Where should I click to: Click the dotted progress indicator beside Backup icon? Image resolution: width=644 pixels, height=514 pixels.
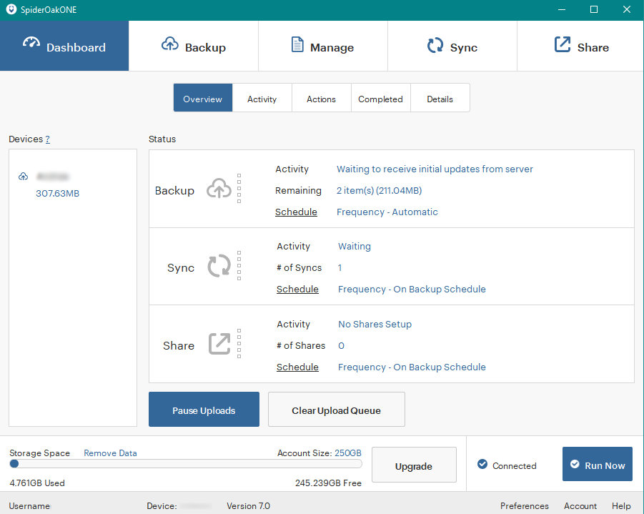click(239, 189)
